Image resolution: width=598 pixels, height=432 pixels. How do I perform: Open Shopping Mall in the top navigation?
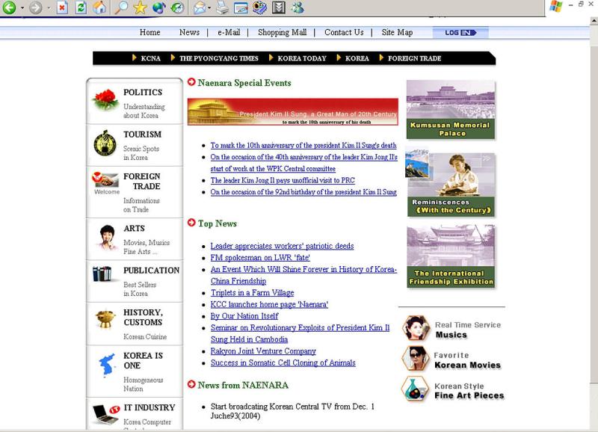pyautogui.click(x=283, y=32)
